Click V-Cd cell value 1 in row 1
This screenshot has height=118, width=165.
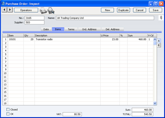150,39
